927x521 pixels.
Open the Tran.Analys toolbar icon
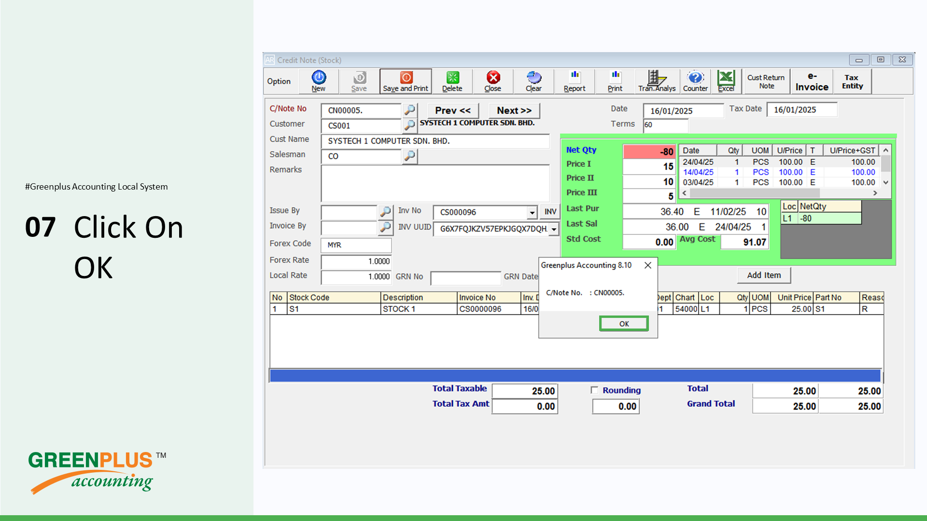point(657,81)
